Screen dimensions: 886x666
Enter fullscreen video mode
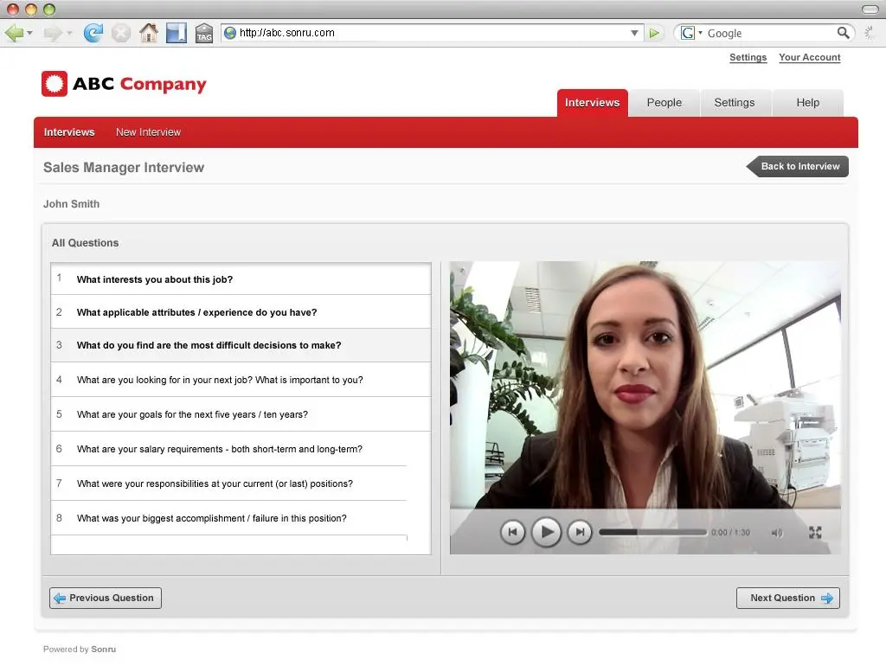click(815, 533)
